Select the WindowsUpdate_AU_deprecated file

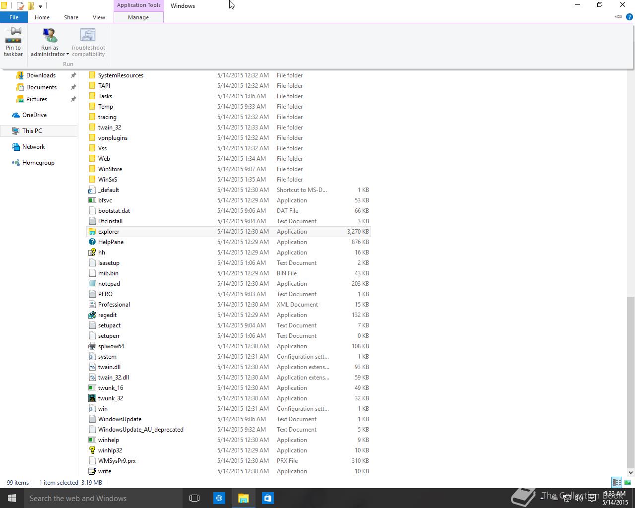point(228,430)
